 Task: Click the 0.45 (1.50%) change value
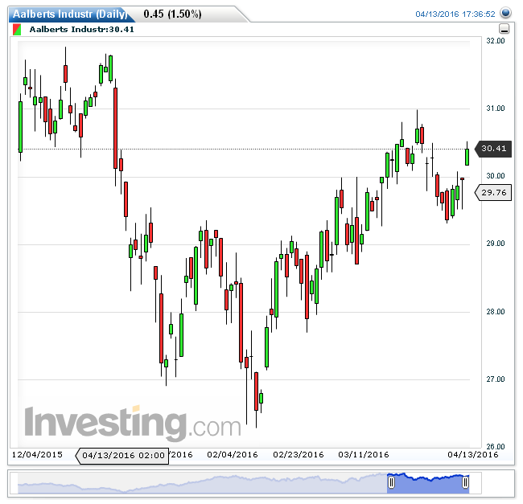[172, 14]
